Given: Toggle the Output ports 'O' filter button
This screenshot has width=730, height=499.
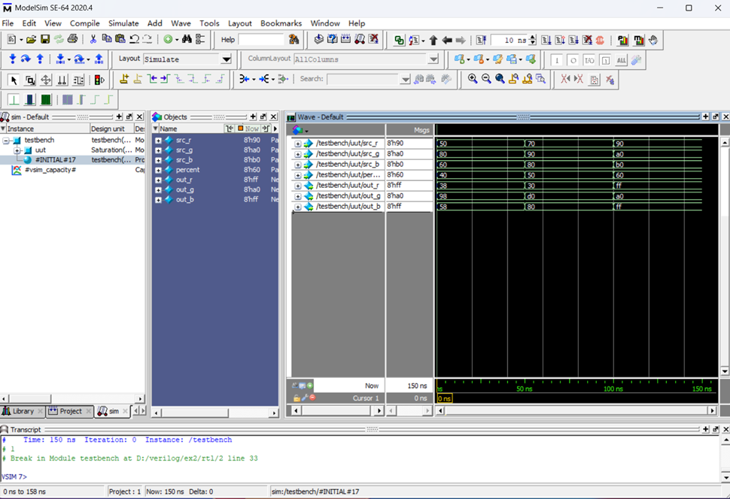Looking at the screenshot, I should pyautogui.click(x=573, y=60).
